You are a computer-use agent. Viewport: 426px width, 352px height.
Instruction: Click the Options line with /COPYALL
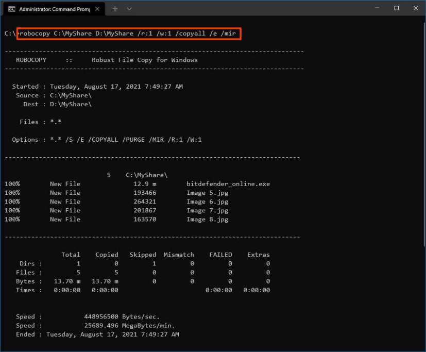pos(107,140)
